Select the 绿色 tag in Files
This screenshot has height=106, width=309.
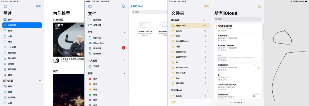coord(106,95)
